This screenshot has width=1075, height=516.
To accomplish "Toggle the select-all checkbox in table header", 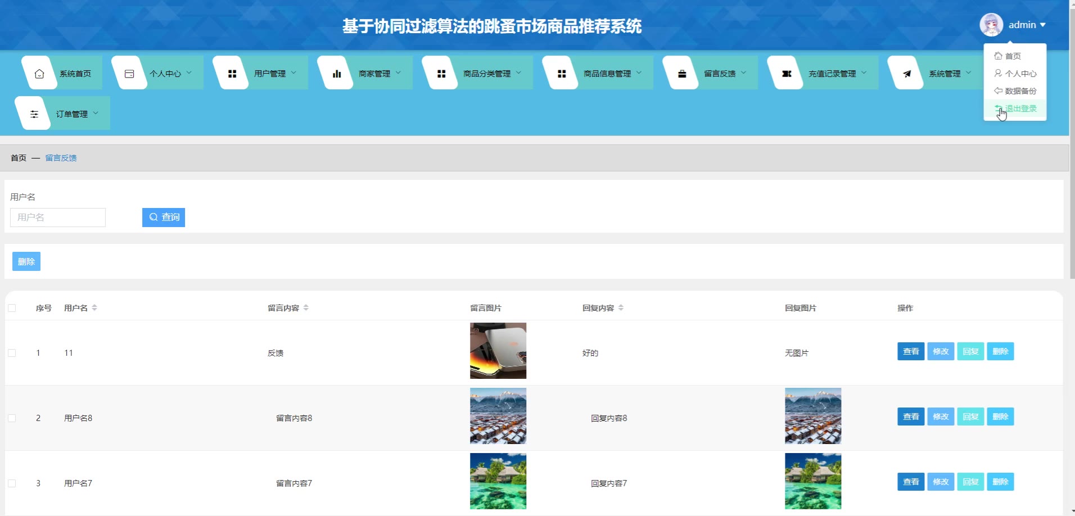I will 12,308.
